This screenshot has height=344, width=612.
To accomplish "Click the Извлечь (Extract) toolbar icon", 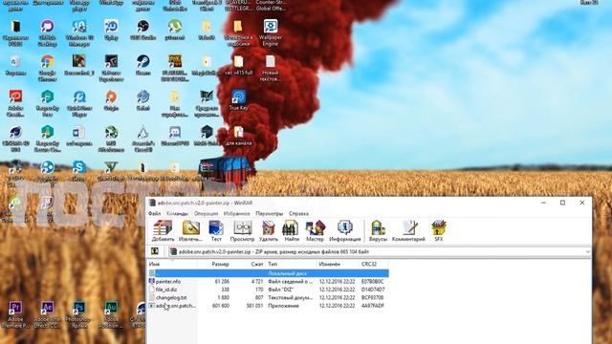I will [190, 230].
